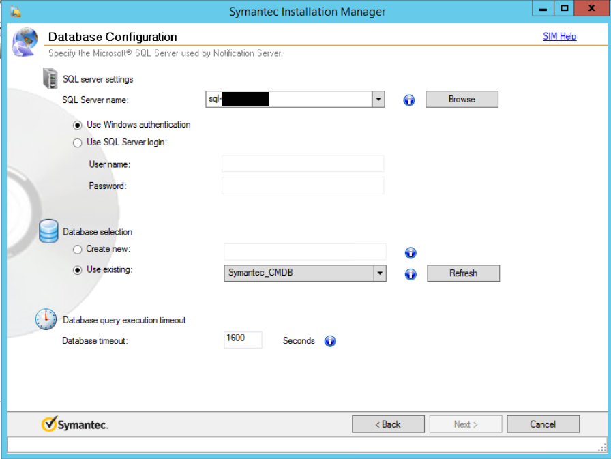
Task: Click the 'SQL server settings' label
Action: coord(98,80)
